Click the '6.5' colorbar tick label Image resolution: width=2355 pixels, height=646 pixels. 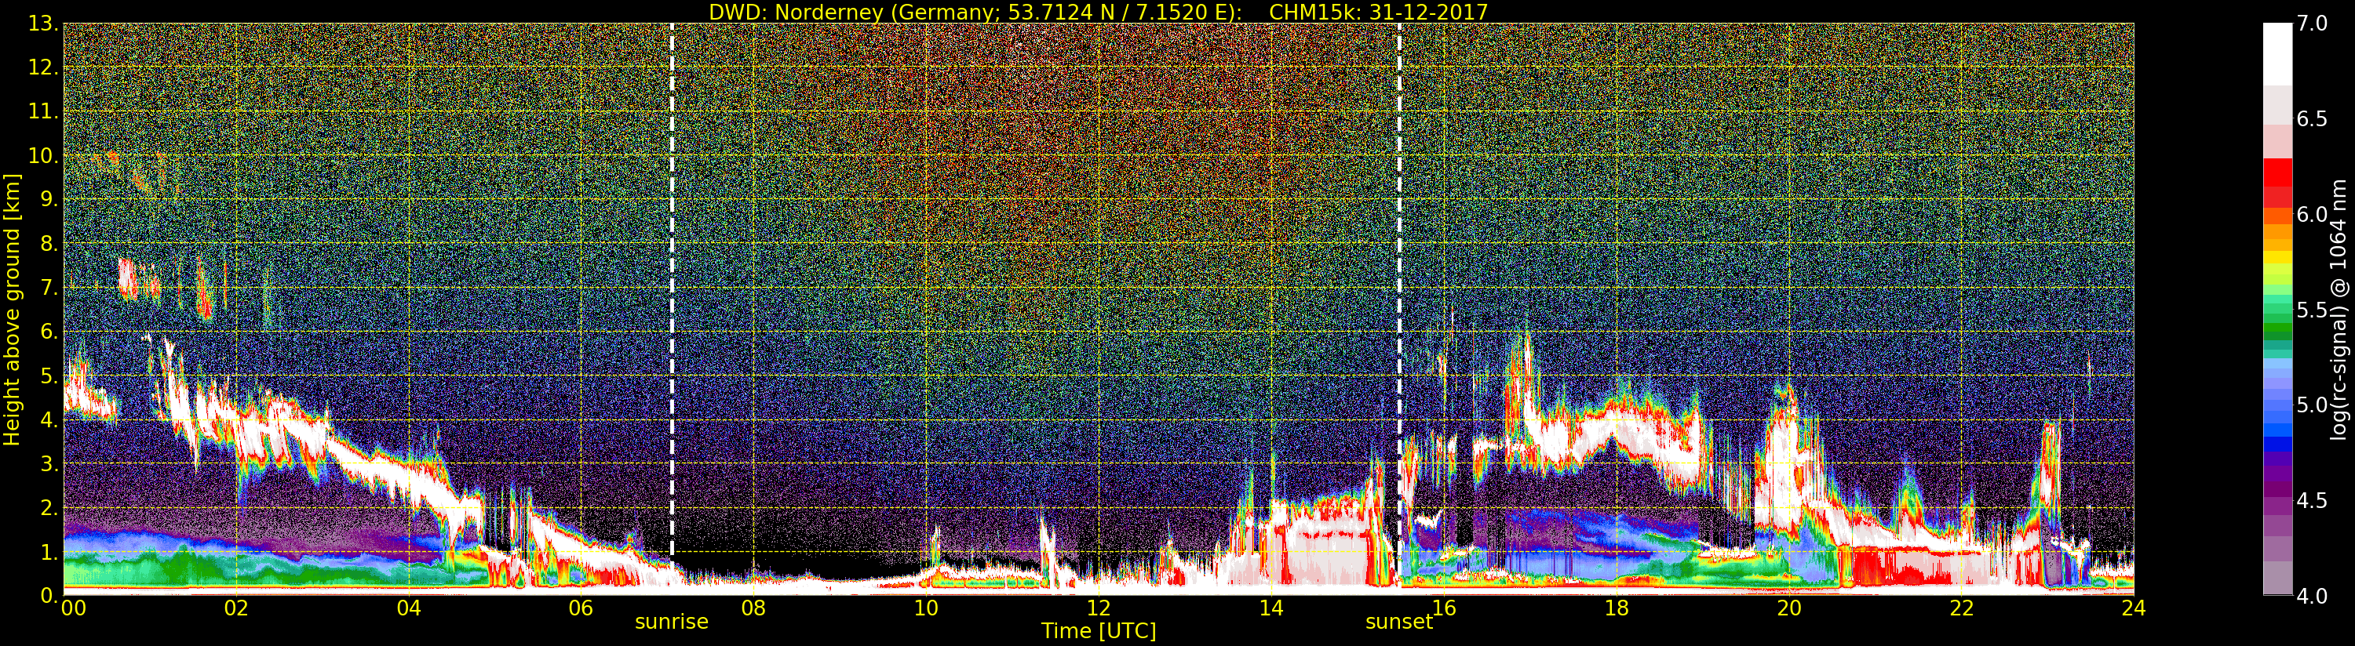pyautogui.click(x=2311, y=119)
